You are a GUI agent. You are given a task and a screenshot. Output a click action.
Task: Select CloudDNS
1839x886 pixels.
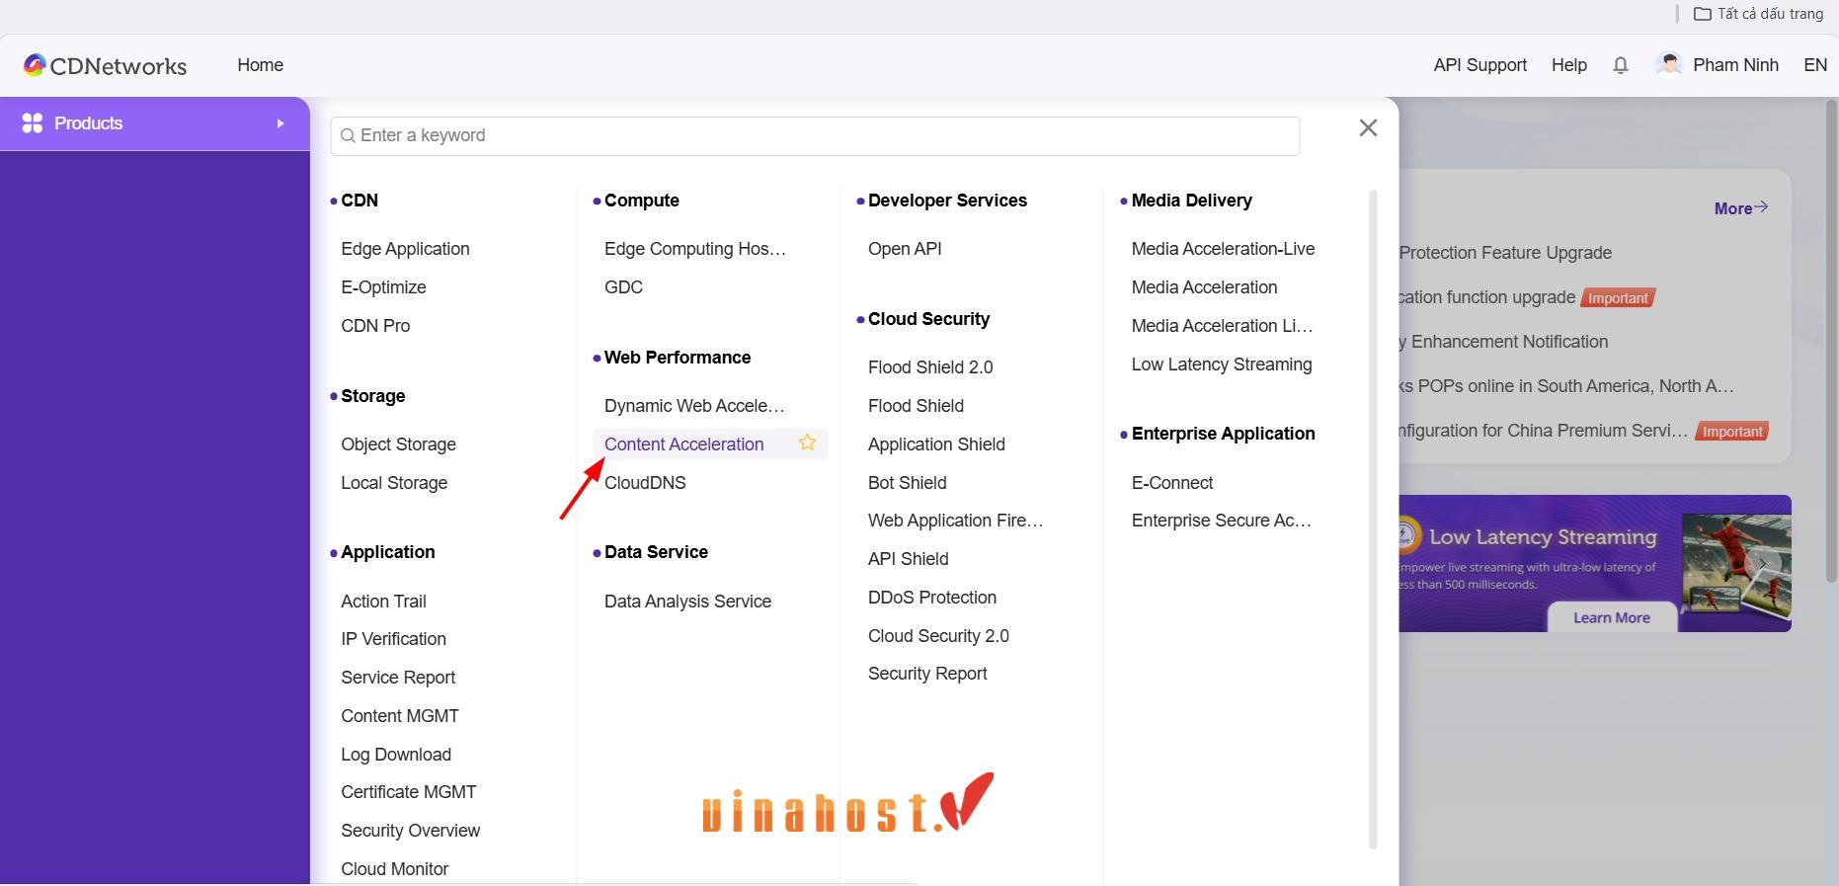(645, 483)
